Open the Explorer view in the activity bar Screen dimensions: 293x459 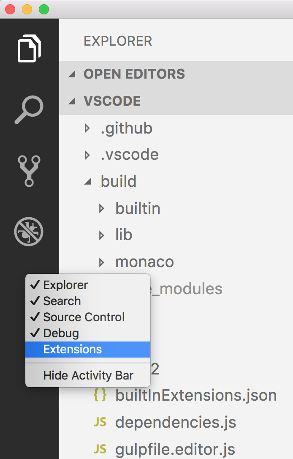[x=29, y=48]
